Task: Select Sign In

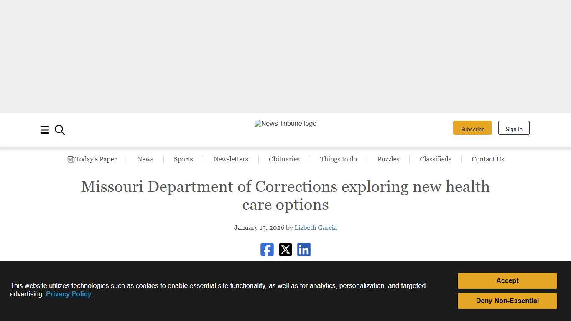Action: click(x=514, y=128)
